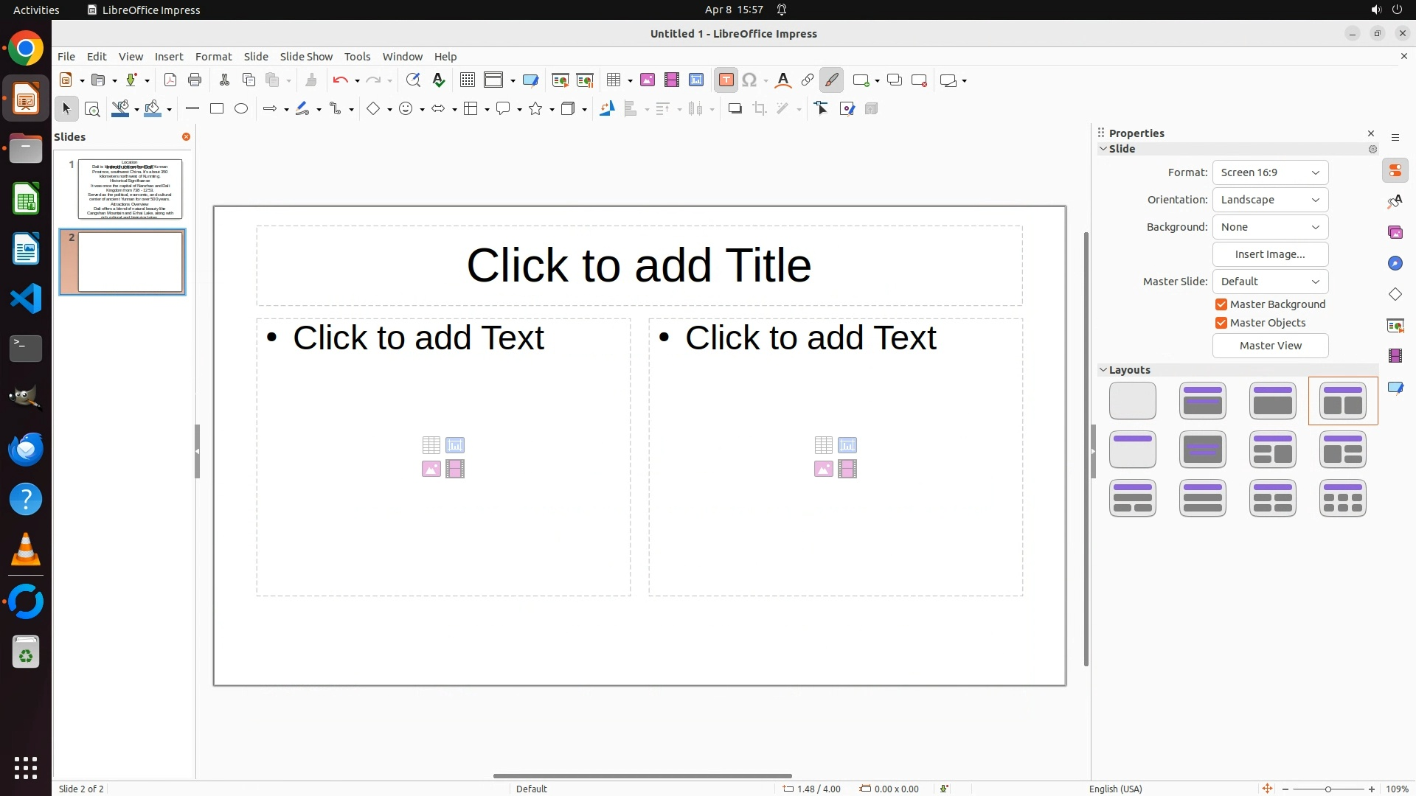The image size is (1416, 796).
Task: Open the Master Slide dropdown
Action: [1270, 282]
